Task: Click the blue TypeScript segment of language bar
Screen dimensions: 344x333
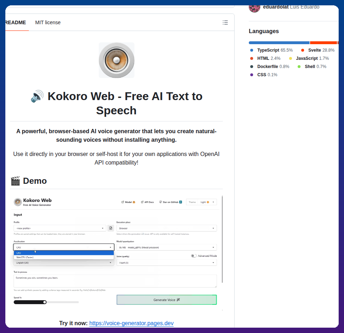Action: tap(279, 43)
